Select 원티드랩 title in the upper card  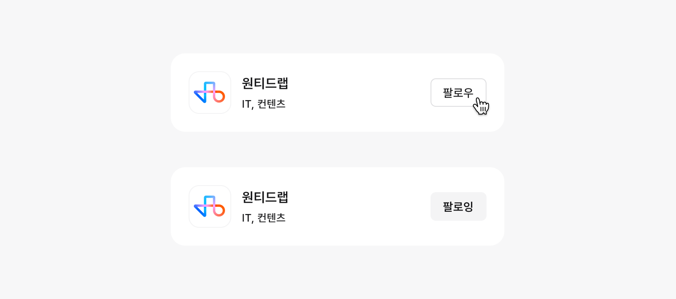(x=265, y=83)
